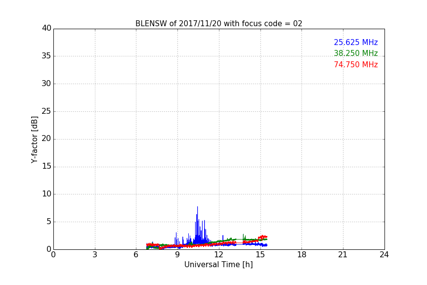Click the y-axis tick label 20
Image resolution: width=427 pixels, height=285 pixels.
tap(46, 139)
